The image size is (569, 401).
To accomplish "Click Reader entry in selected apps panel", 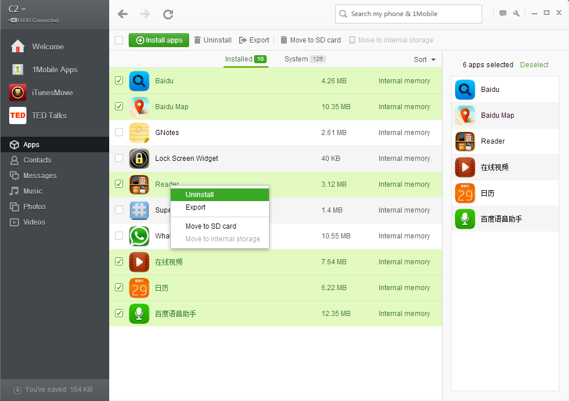I will tap(505, 141).
